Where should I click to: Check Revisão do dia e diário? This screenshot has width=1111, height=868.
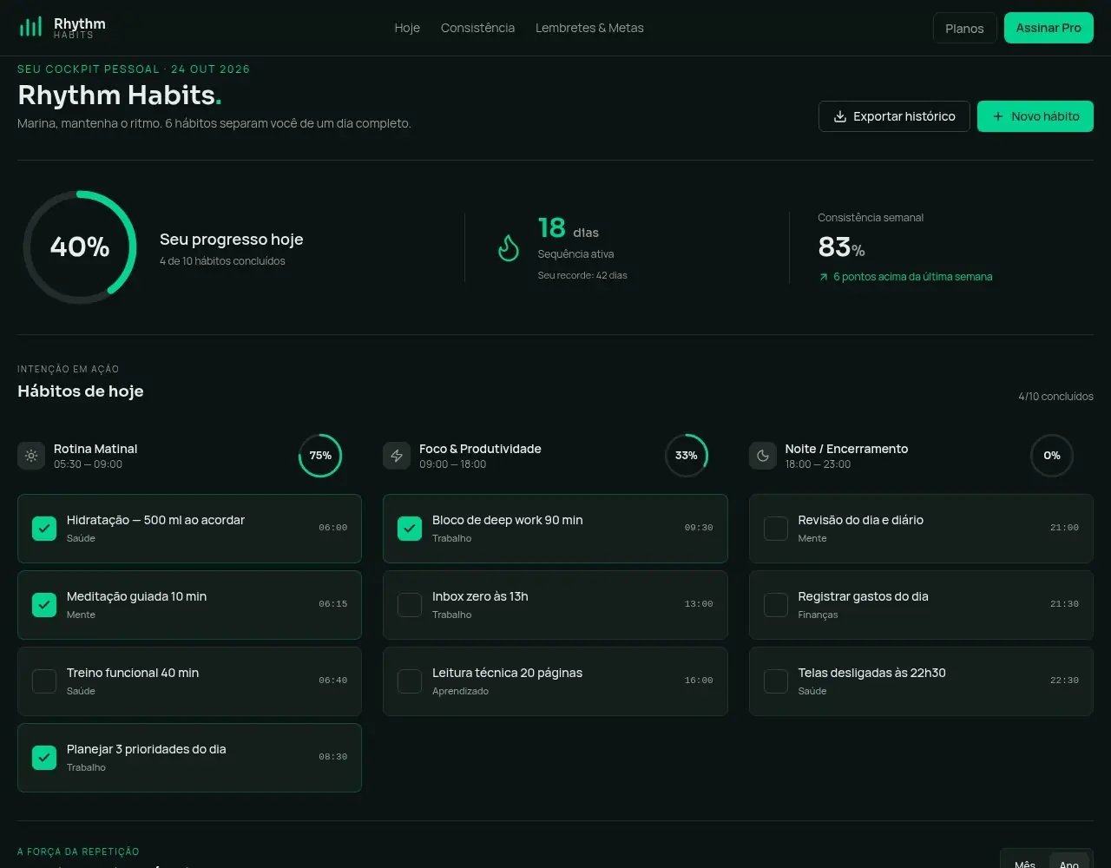[776, 529]
